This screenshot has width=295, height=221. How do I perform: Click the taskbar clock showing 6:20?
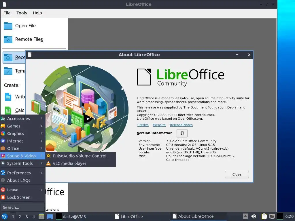click(x=289, y=216)
